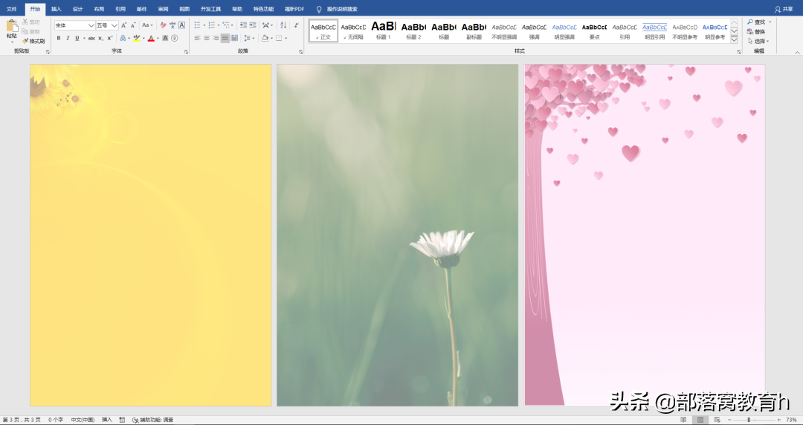Viewport: 803px width, 425px height.
Task: Insert enclosed character (circled 字) icon
Action: pyautogui.click(x=175, y=39)
